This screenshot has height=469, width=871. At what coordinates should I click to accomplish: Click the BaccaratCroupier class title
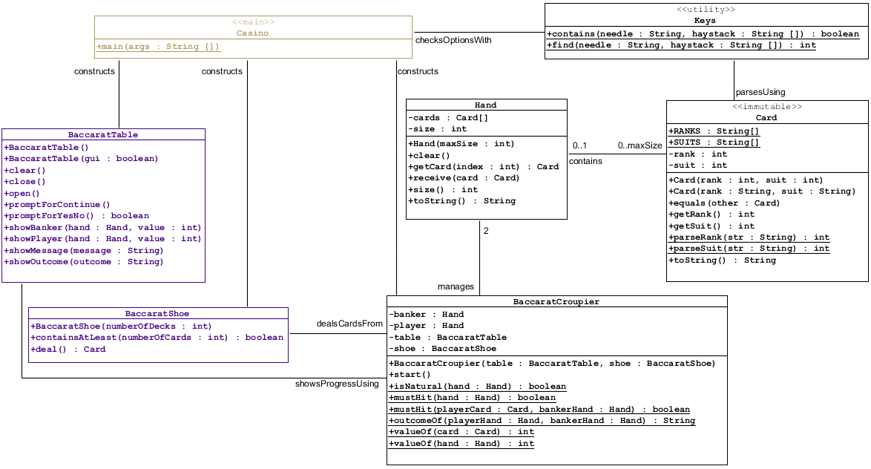(x=556, y=302)
